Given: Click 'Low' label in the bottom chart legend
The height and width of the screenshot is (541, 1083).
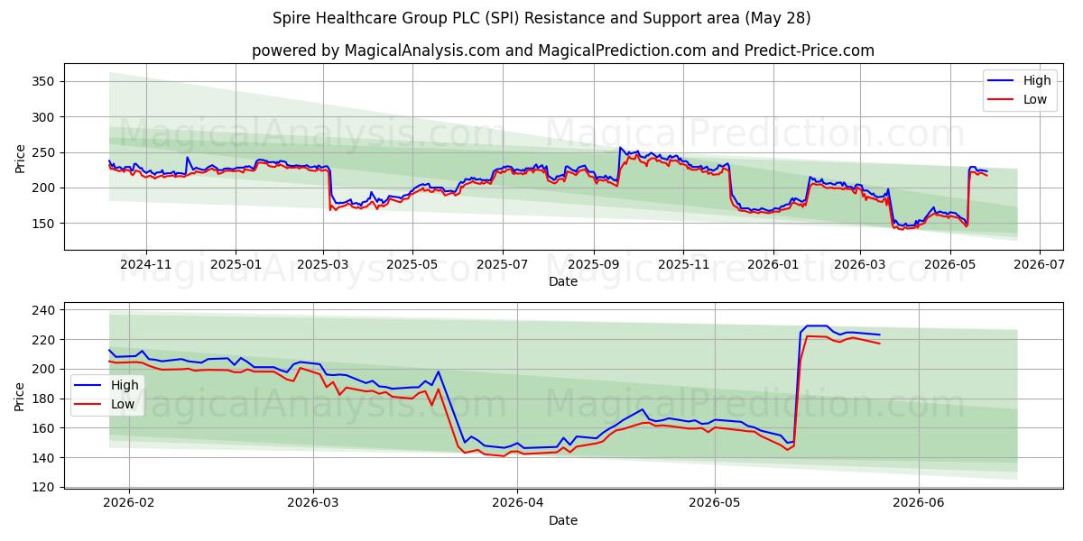Looking at the screenshot, I should 123,405.
